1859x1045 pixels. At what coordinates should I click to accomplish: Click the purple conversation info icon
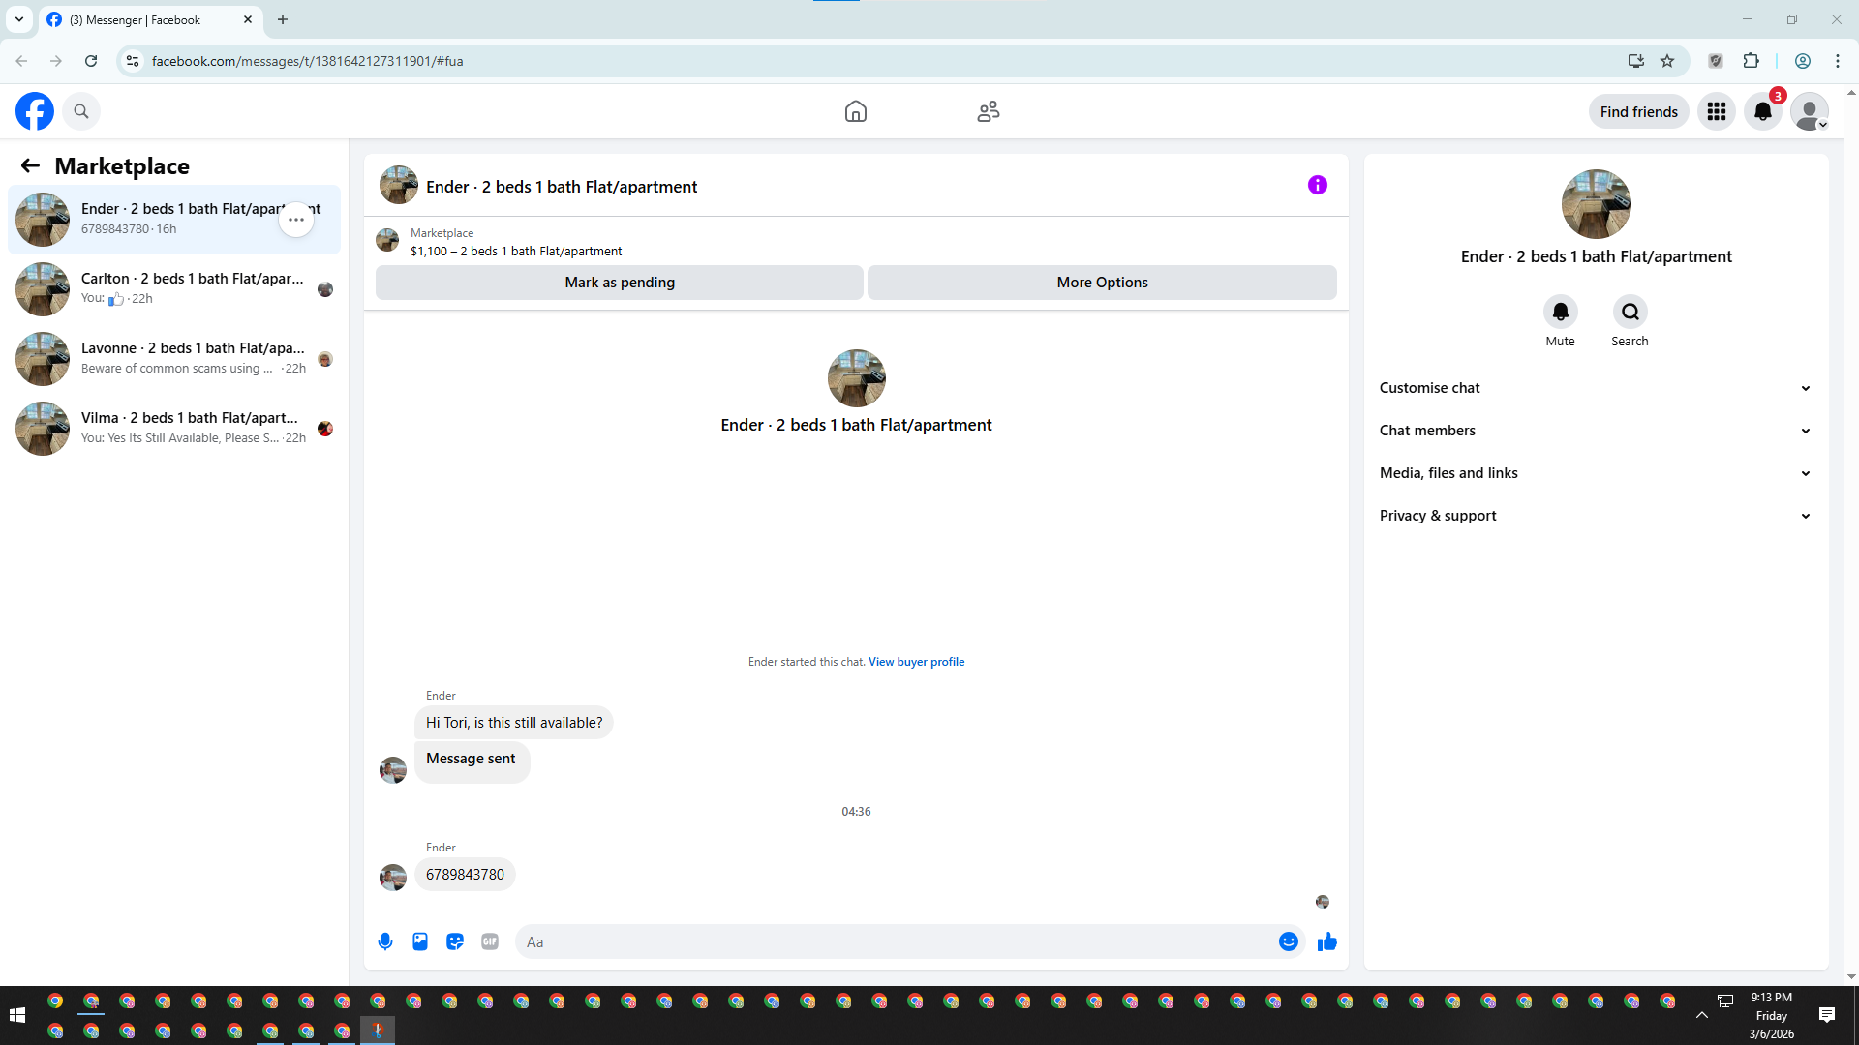(x=1317, y=185)
